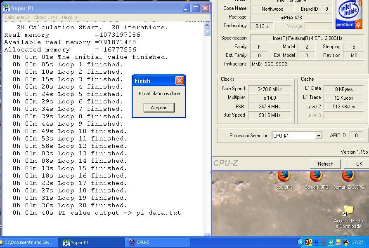Open C:\Documents and Se... taskbar window
The height and width of the screenshot is (248, 369).
28,243
